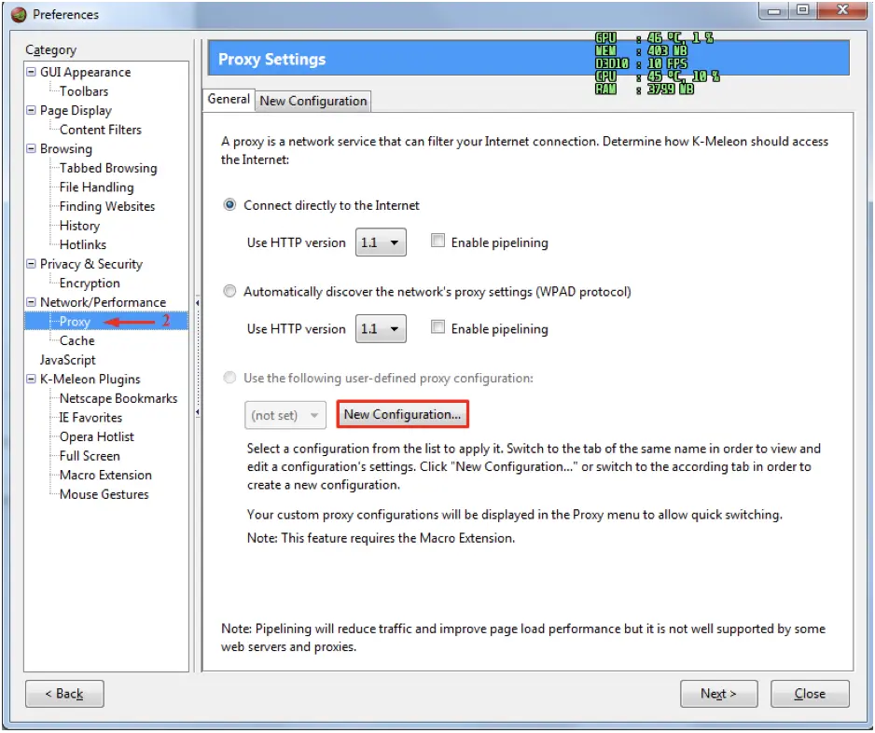875x733 pixels.
Task: Select Mouse Gestures in category tree
Action: tap(104, 494)
